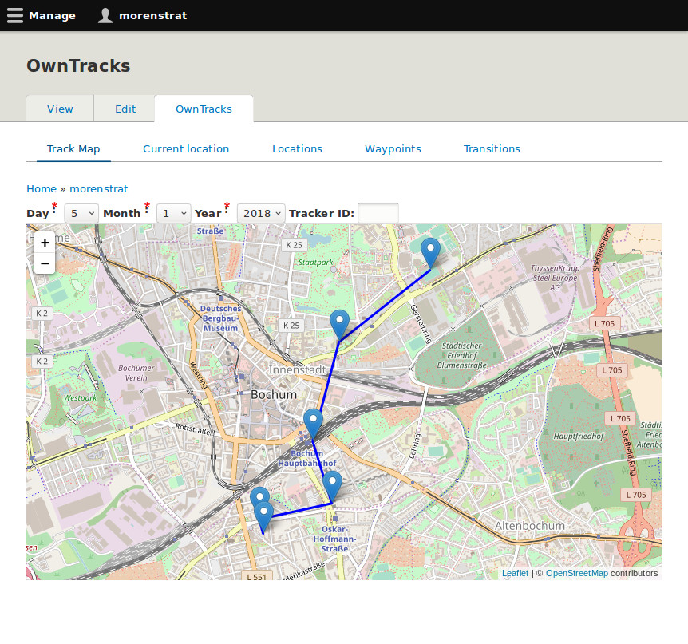Screen dimensions: 688x644
Task: Click the map marker at Bochum Hauptbahnhof
Action: tap(314, 424)
